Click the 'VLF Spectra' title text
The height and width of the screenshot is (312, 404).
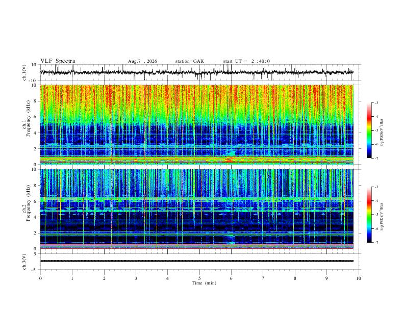pyautogui.click(x=58, y=61)
